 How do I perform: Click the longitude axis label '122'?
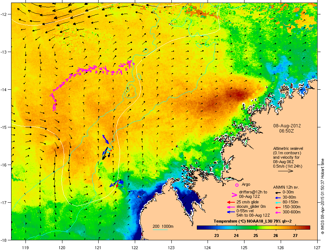click(x=135, y=247)
